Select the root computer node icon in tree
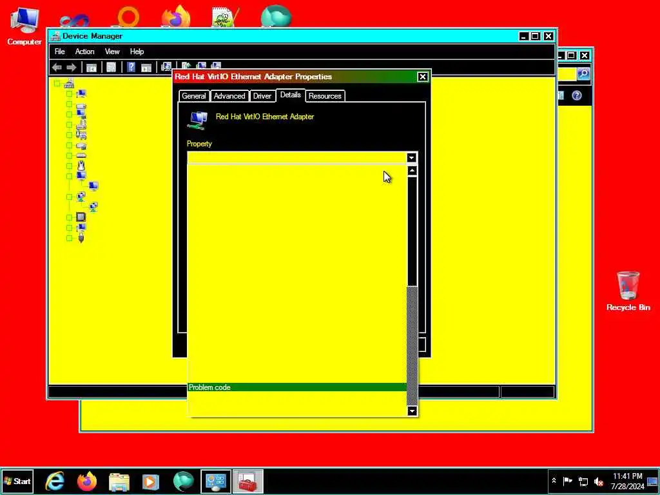The height and width of the screenshot is (495, 660). tap(69, 83)
